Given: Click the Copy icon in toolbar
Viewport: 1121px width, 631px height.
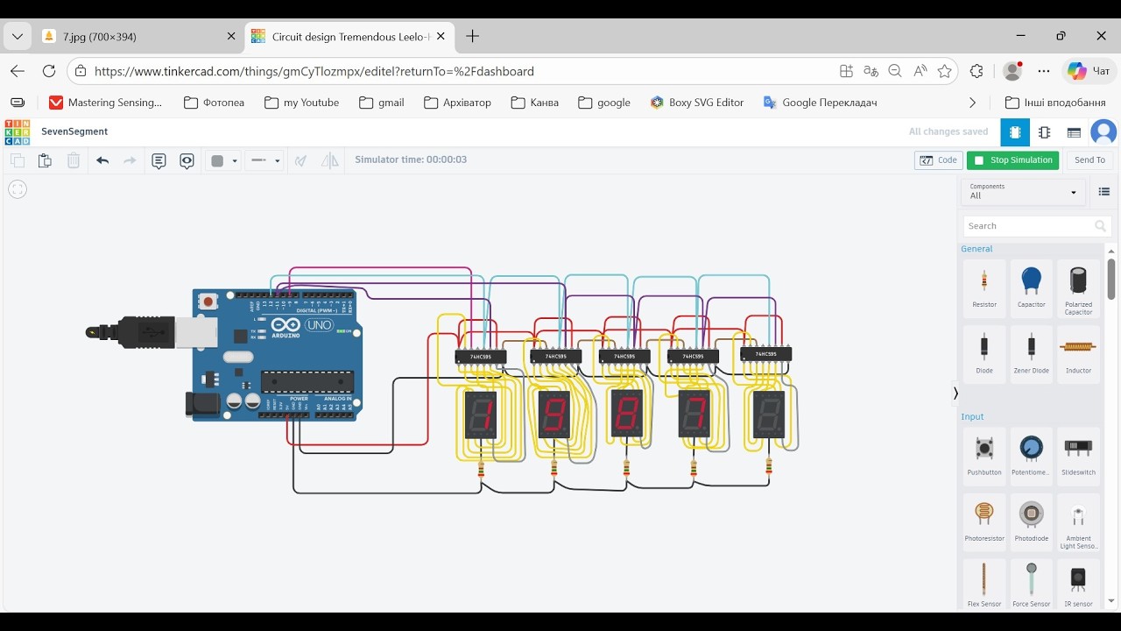Looking at the screenshot, I should [x=18, y=160].
